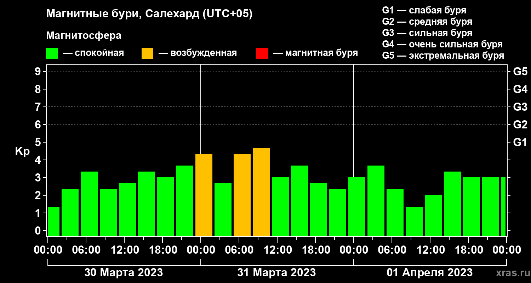
Task: Click the '31 Марта 2023' date label
Action: (x=276, y=272)
